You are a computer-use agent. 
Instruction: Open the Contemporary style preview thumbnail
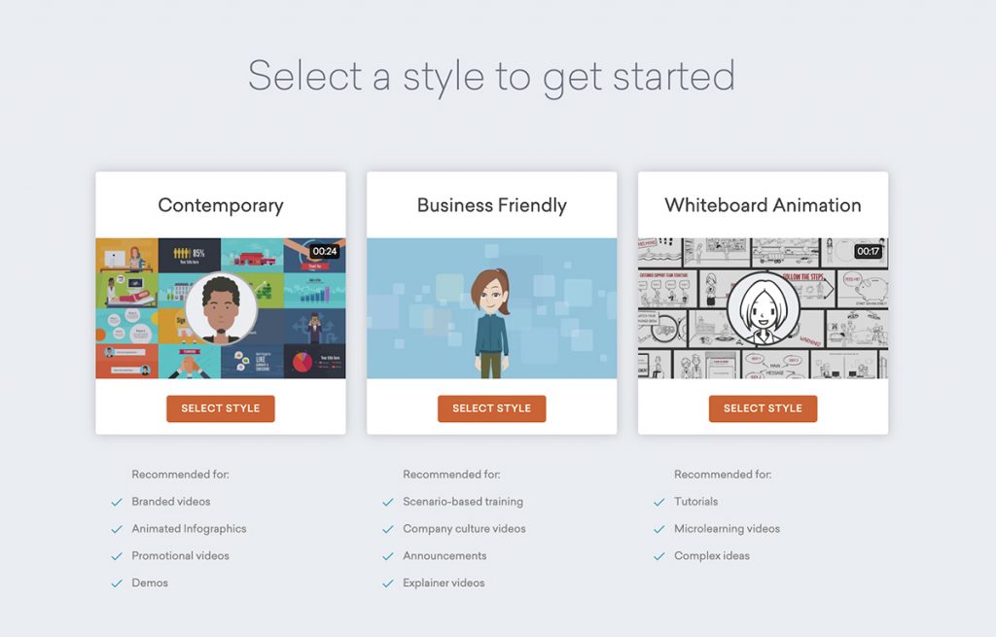(x=221, y=308)
